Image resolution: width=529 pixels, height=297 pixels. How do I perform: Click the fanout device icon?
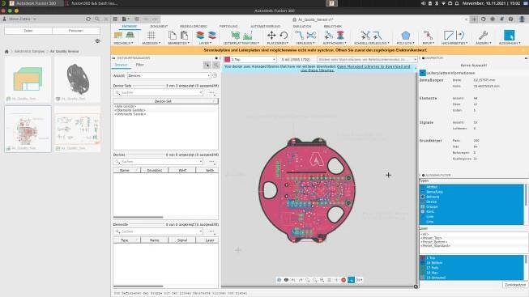[328, 35]
